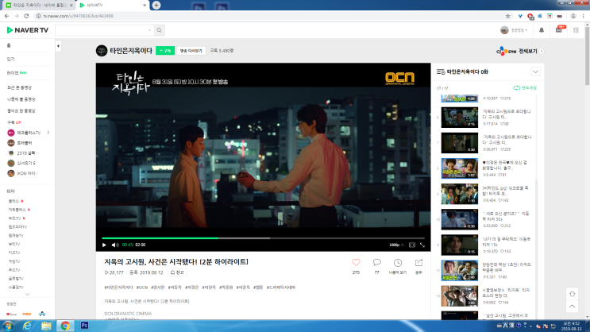Open comments via the speech bubble icon
This screenshot has height=332, width=590.
[x=376, y=262]
